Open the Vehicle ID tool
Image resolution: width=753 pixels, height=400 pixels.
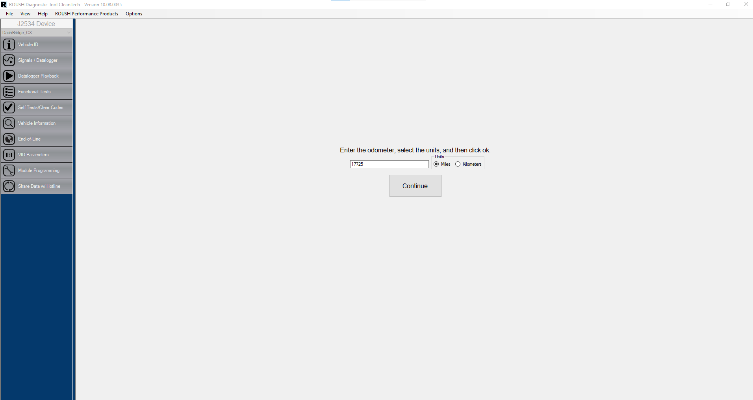(x=37, y=44)
